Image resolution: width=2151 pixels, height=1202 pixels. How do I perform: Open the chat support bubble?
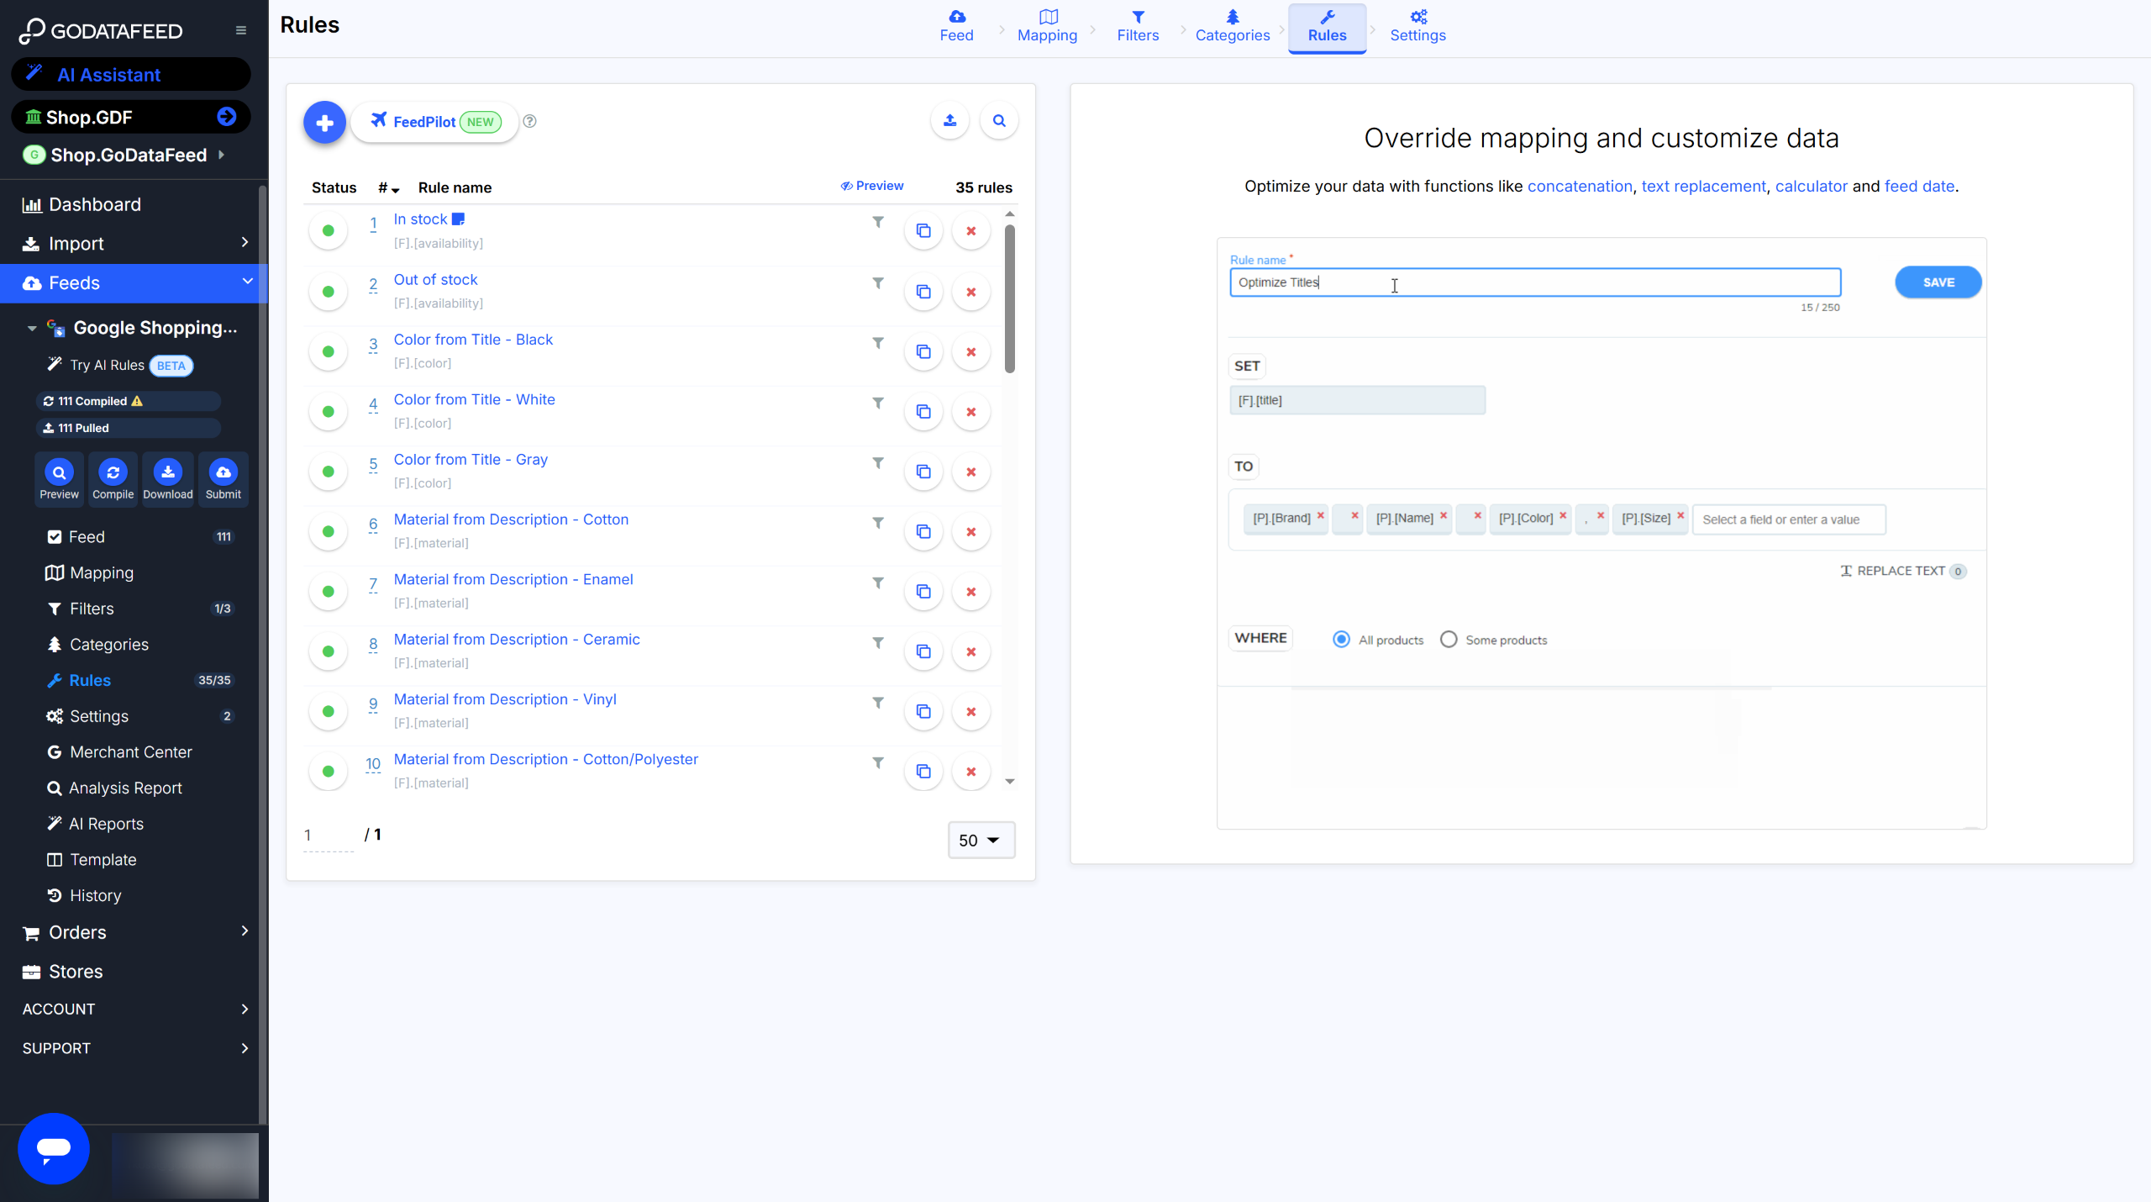[54, 1147]
